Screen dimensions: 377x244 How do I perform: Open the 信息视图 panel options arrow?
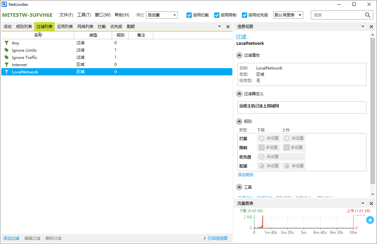(362, 26)
